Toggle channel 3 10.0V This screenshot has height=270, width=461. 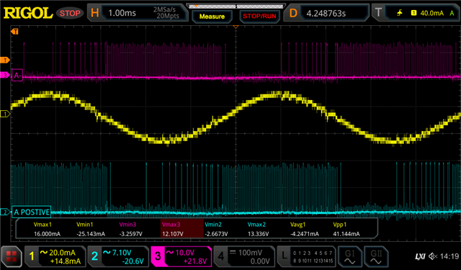coord(181,256)
